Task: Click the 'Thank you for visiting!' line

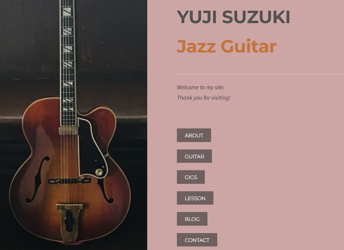Action: 204,98
